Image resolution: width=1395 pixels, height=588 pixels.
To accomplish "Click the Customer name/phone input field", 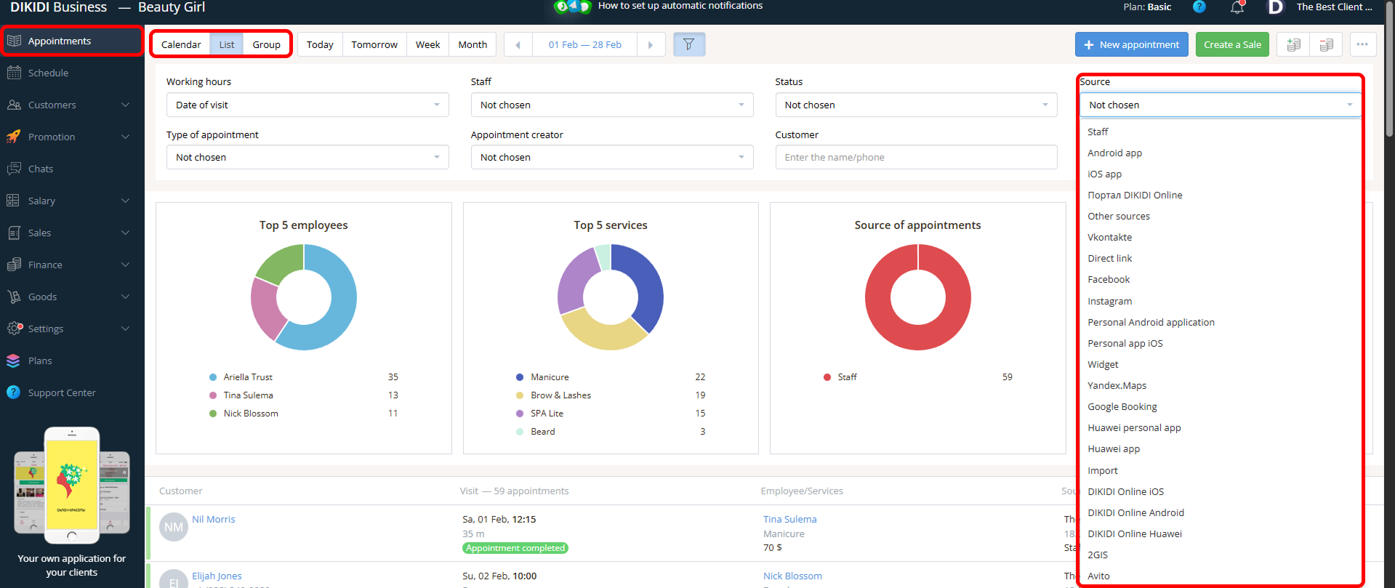I will (916, 157).
